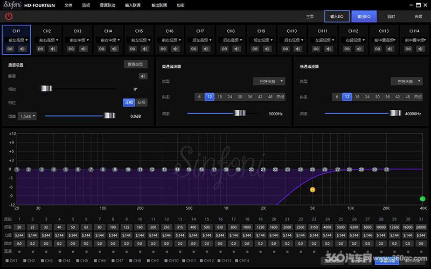Toggle the CH8 curve checkbox at bottom
Image resolution: width=431 pixels, height=269 pixels.
click(x=130, y=260)
